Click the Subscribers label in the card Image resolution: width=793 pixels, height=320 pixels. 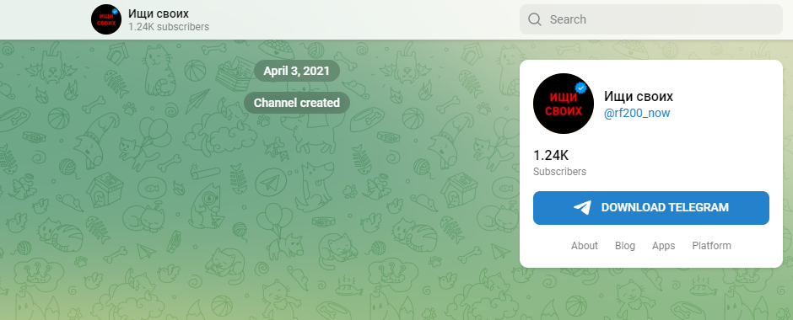[559, 172]
